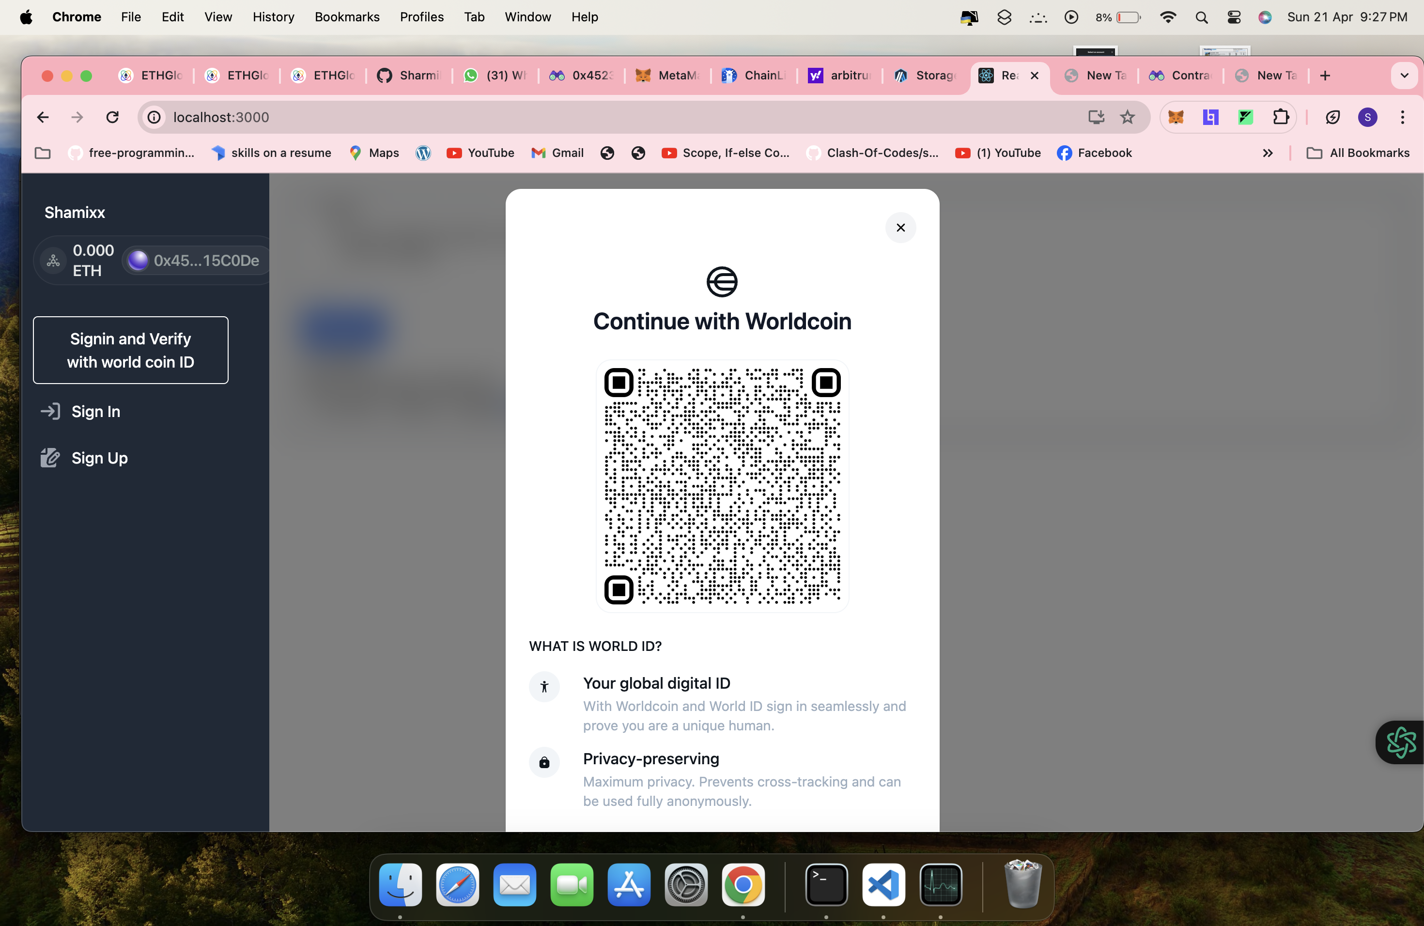Image resolution: width=1424 pixels, height=926 pixels.
Task: Reload the localhost page
Action: [x=112, y=117]
